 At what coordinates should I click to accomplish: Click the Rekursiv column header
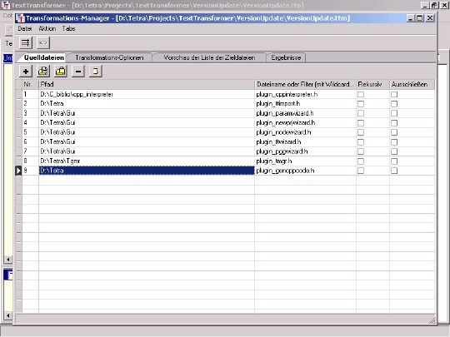pyautogui.click(x=372, y=84)
